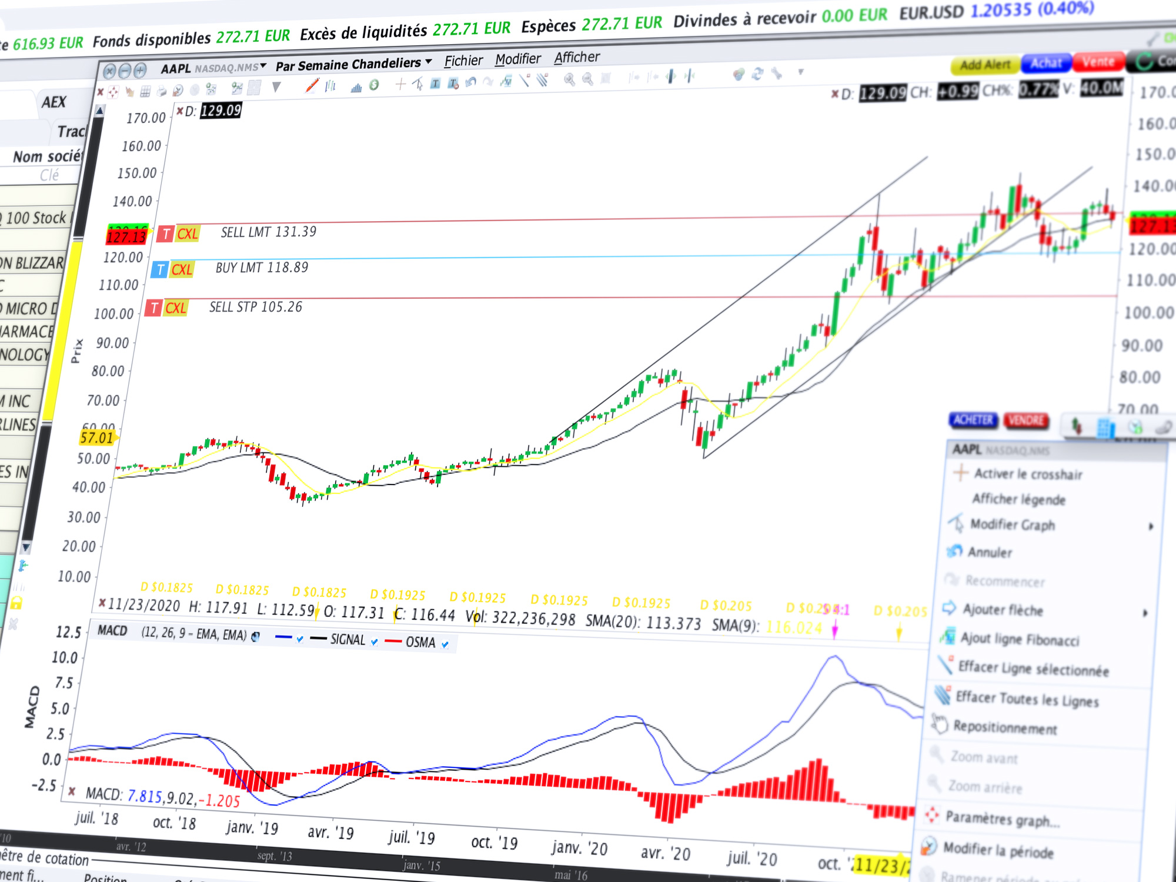
Task: Click gray down triangle in left toolbar
Action: tap(276, 88)
